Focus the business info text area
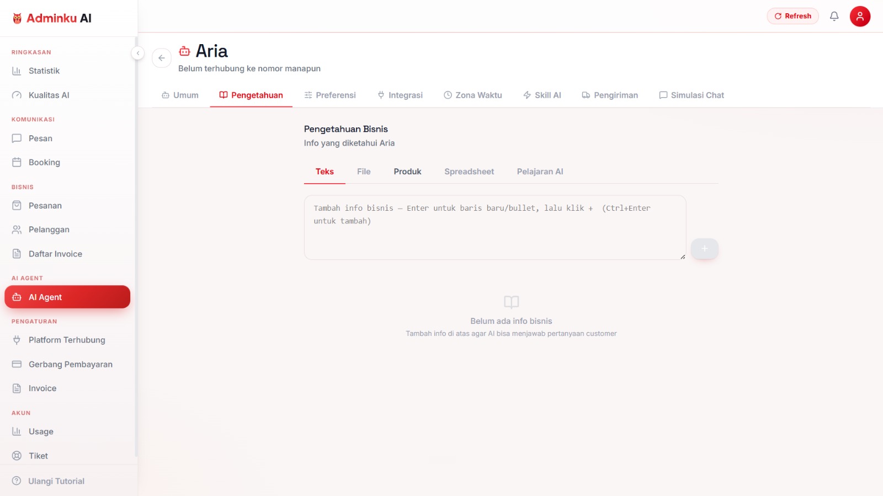This screenshot has height=496, width=883. coord(495,227)
